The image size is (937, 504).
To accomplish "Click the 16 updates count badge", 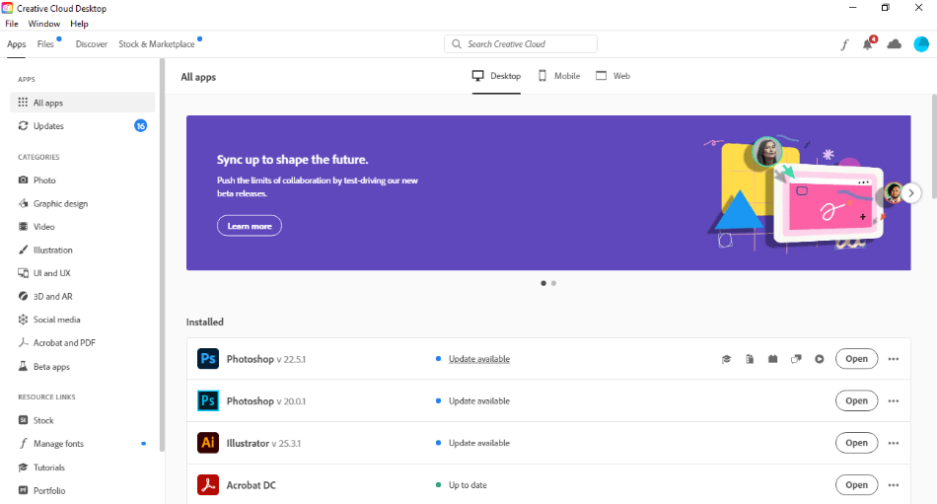I will [140, 125].
